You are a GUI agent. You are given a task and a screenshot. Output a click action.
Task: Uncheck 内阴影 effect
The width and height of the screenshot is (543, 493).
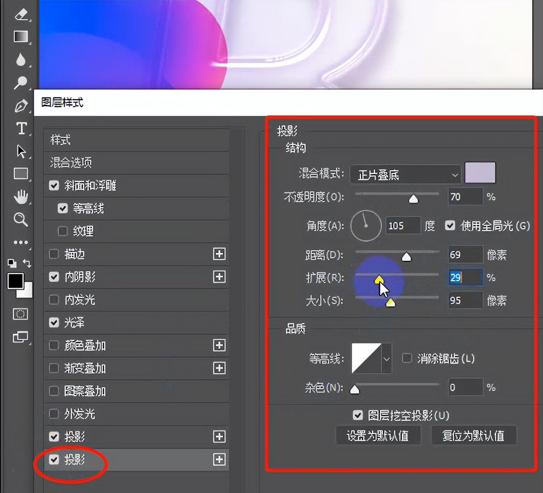[54, 277]
